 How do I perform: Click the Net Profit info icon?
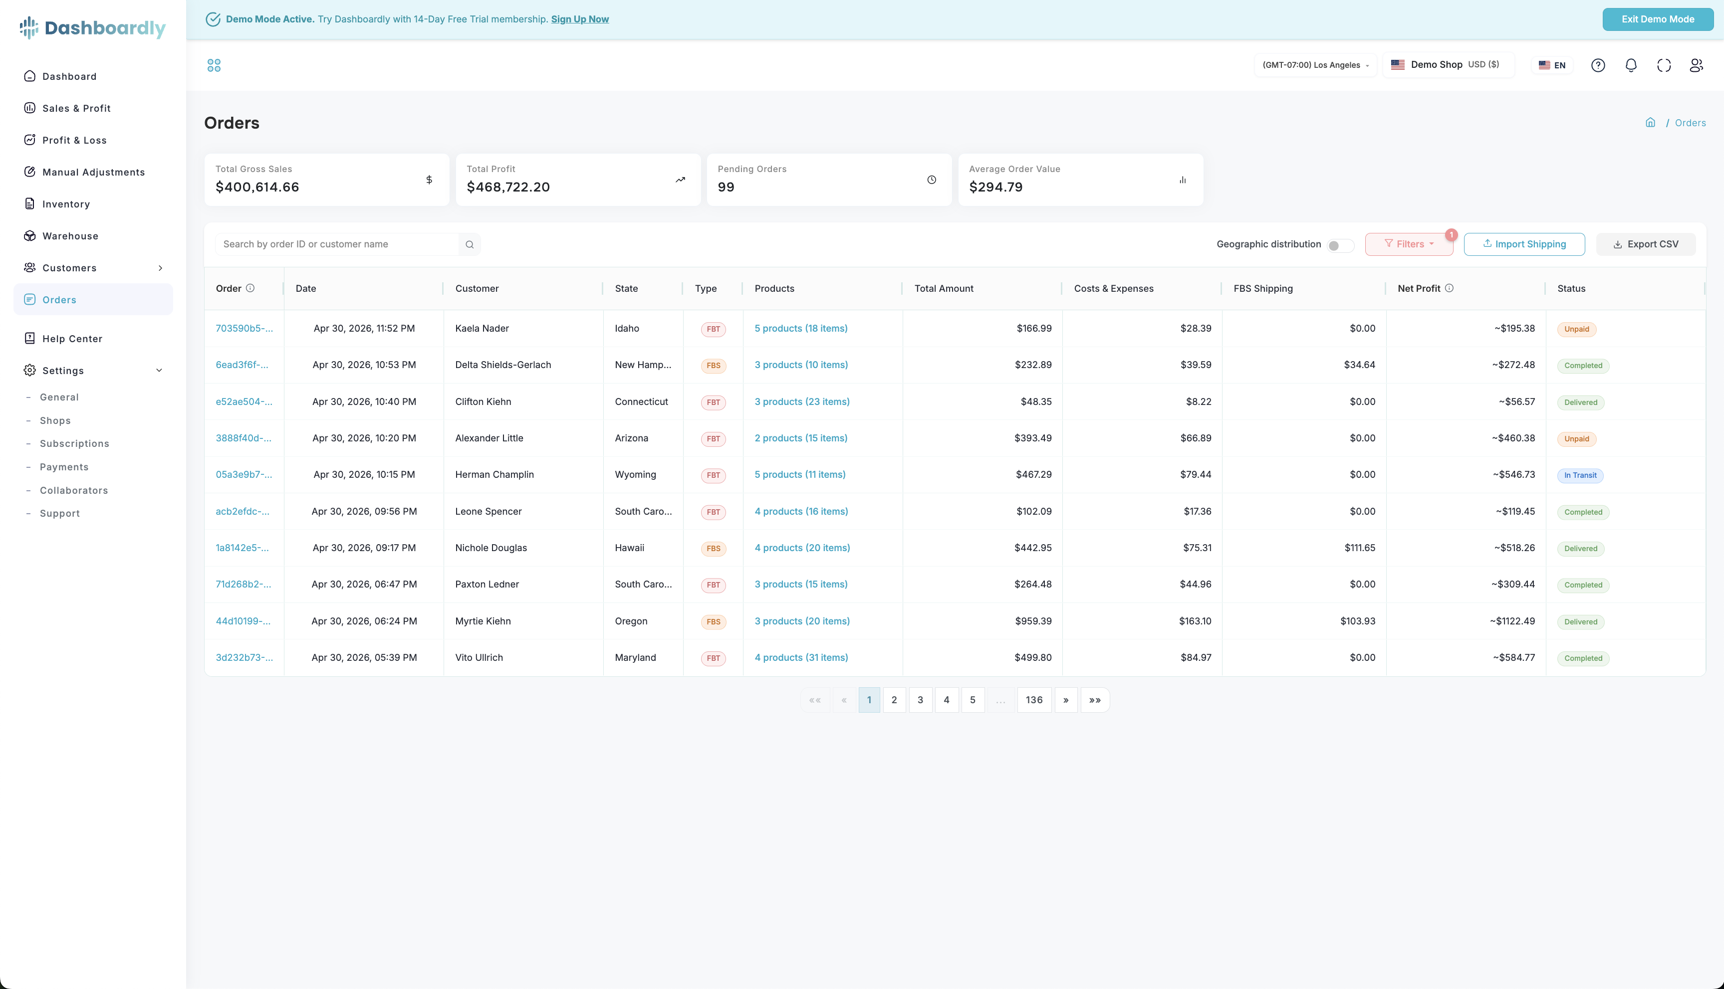[1450, 288]
